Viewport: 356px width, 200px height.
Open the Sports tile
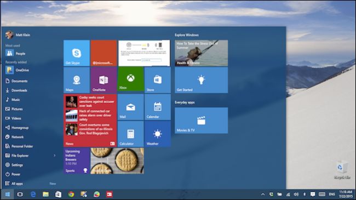77,161
